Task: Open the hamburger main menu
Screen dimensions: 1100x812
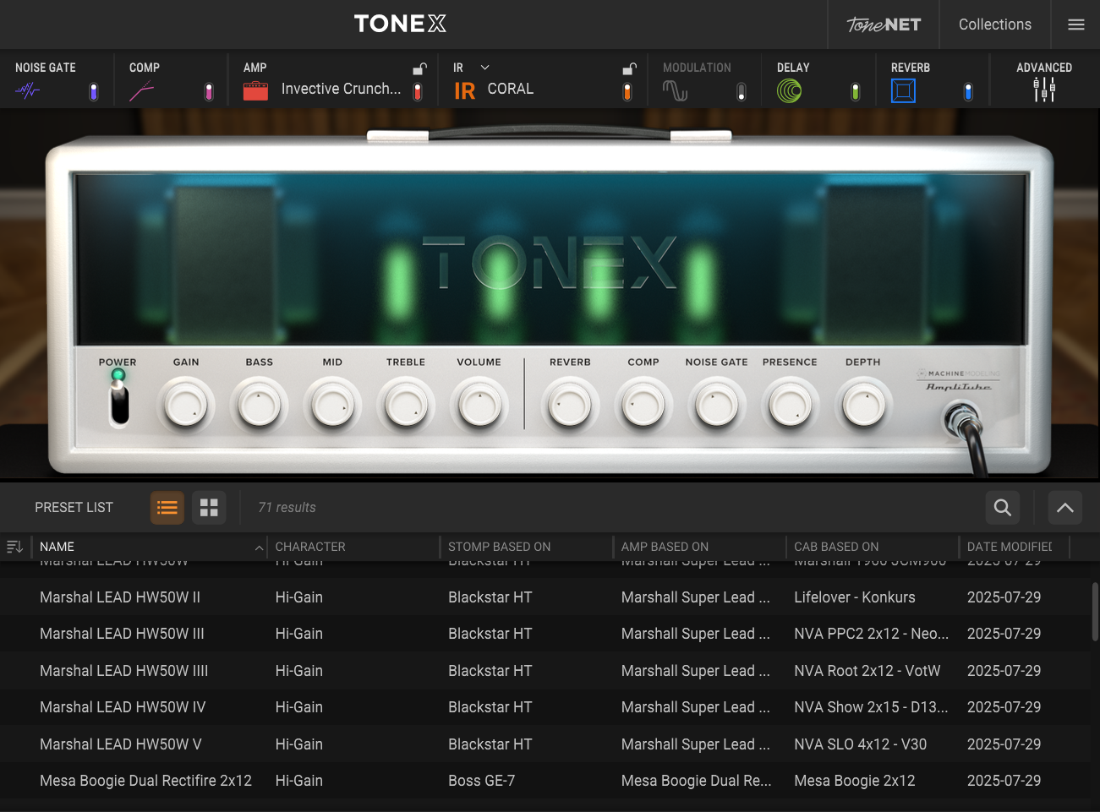Action: coord(1076,25)
